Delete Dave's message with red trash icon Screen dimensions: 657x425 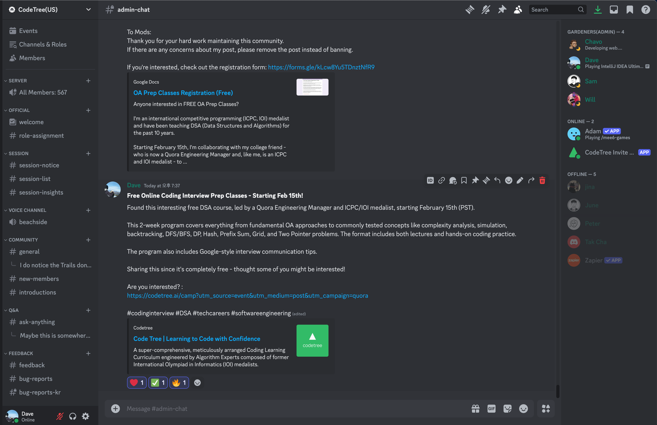click(x=542, y=180)
